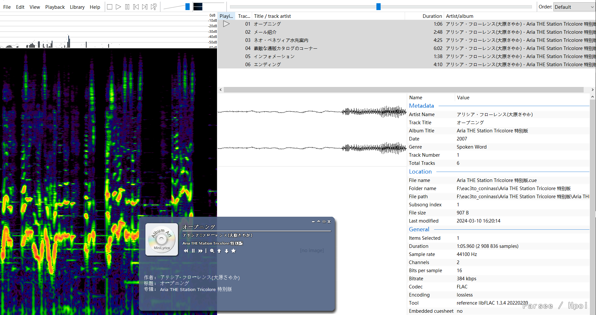The width and height of the screenshot is (596, 315).
Task: Click the MiniLyrics search lyrics magnifier icon
Action: click(212, 251)
